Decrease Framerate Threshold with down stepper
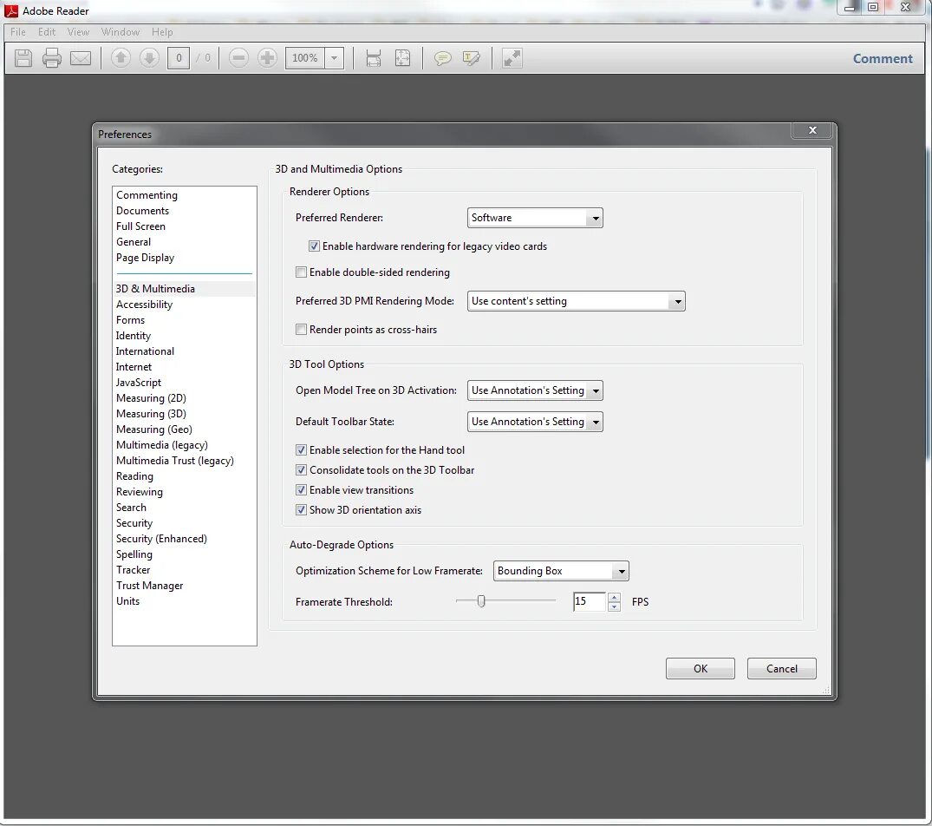This screenshot has height=826, width=932. pos(614,606)
